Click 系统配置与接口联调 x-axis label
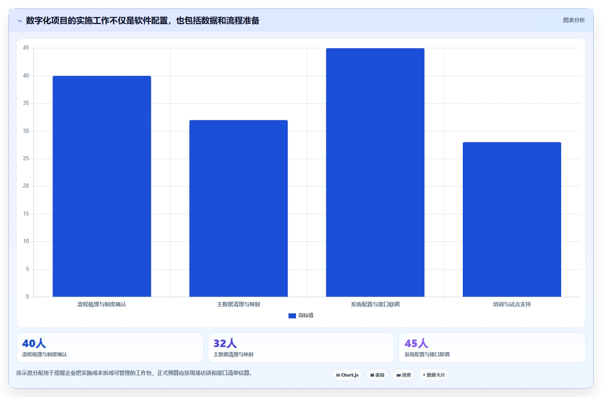This screenshot has width=602, height=397. (375, 304)
